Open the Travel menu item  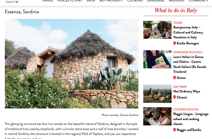pos(47,1)
